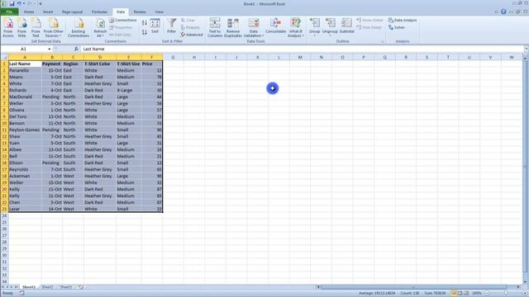Screen dimensions: 529x297
Task: Import data From Web
Action: point(21,27)
